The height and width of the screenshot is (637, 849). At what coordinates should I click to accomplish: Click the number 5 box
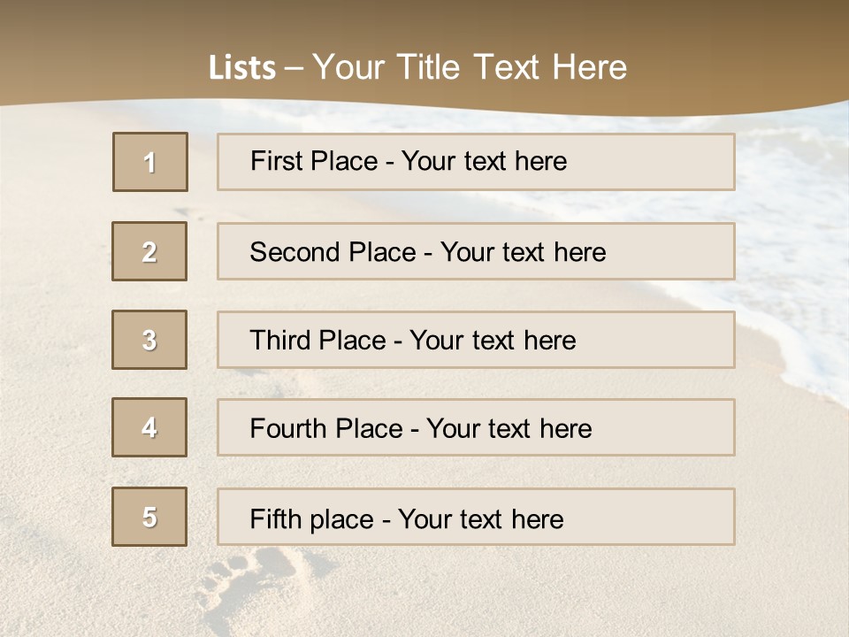tap(149, 517)
